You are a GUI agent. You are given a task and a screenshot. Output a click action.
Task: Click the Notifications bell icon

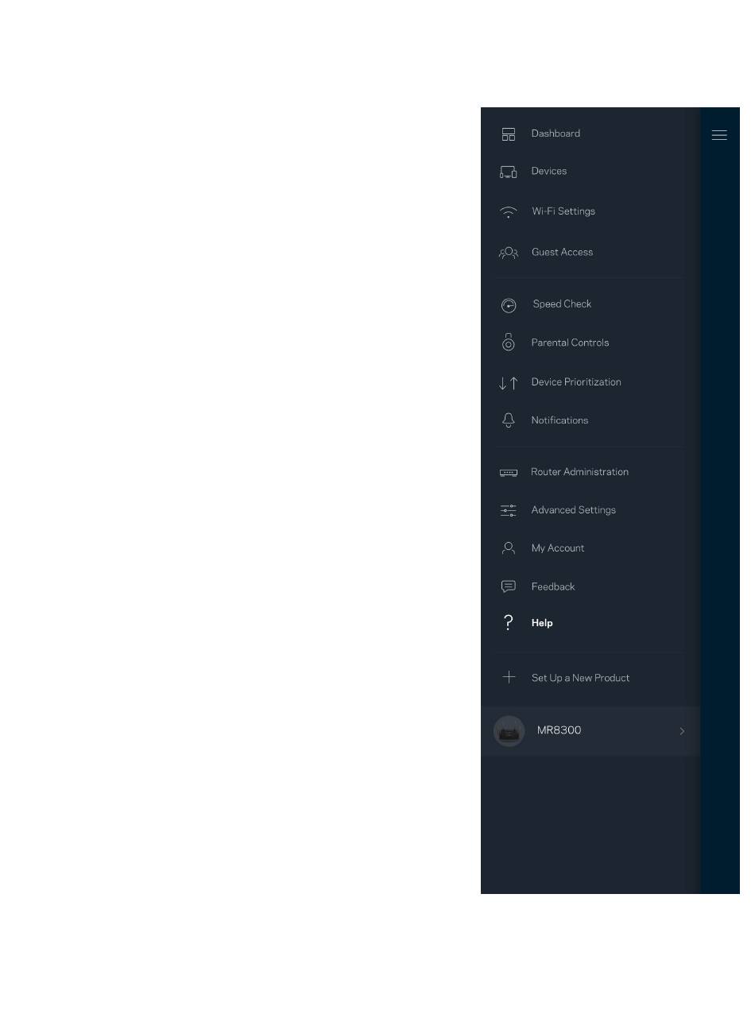509,420
